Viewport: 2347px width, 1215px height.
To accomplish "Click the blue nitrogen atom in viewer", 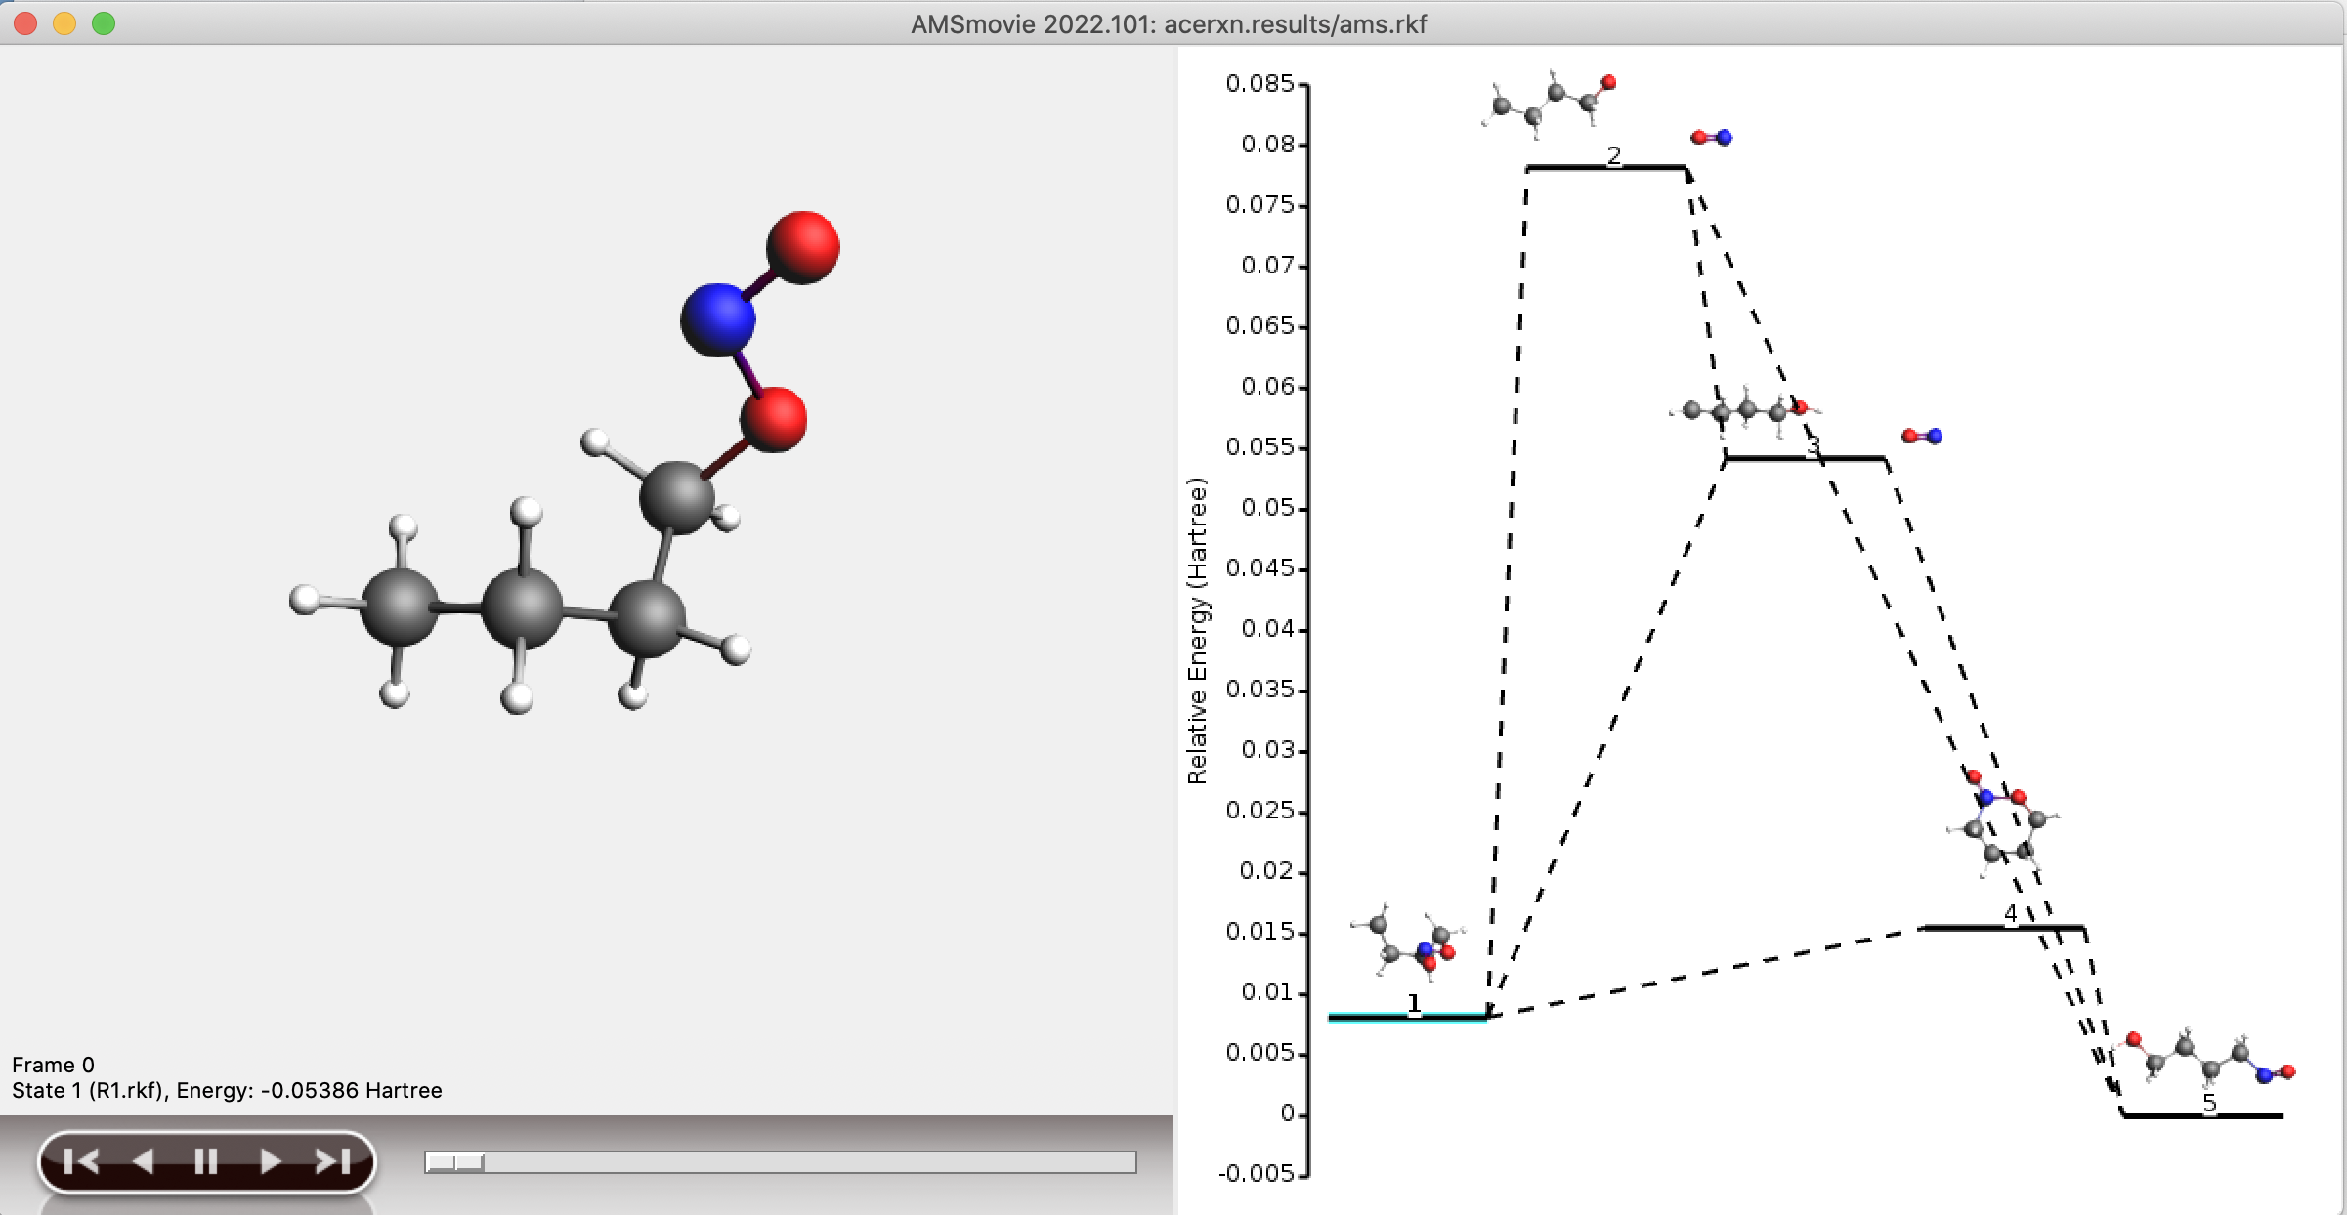I will (717, 318).
